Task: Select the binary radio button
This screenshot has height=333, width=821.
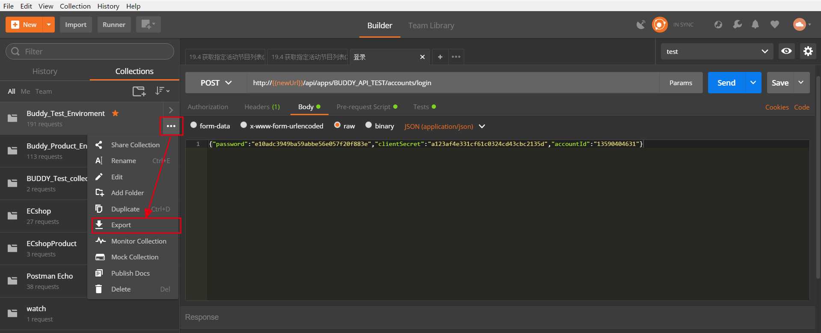Action: (x=368, y=125)
